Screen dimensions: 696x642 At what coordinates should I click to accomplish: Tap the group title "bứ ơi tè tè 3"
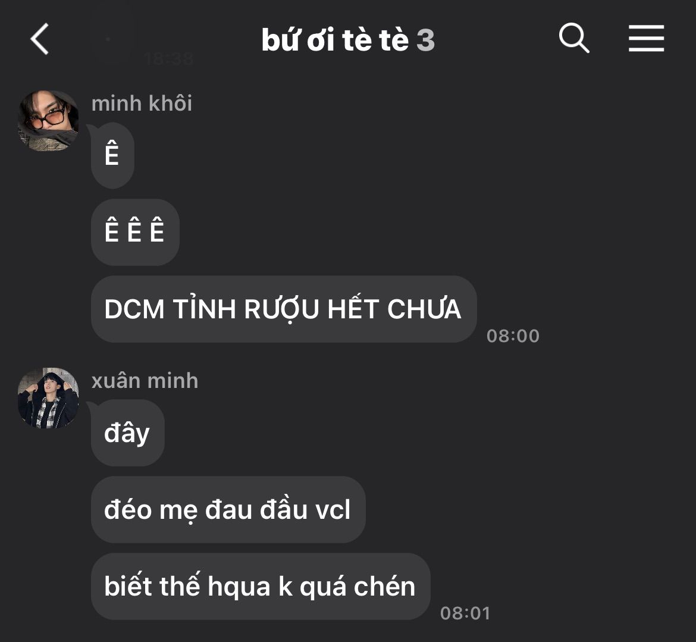pos(347,40)
